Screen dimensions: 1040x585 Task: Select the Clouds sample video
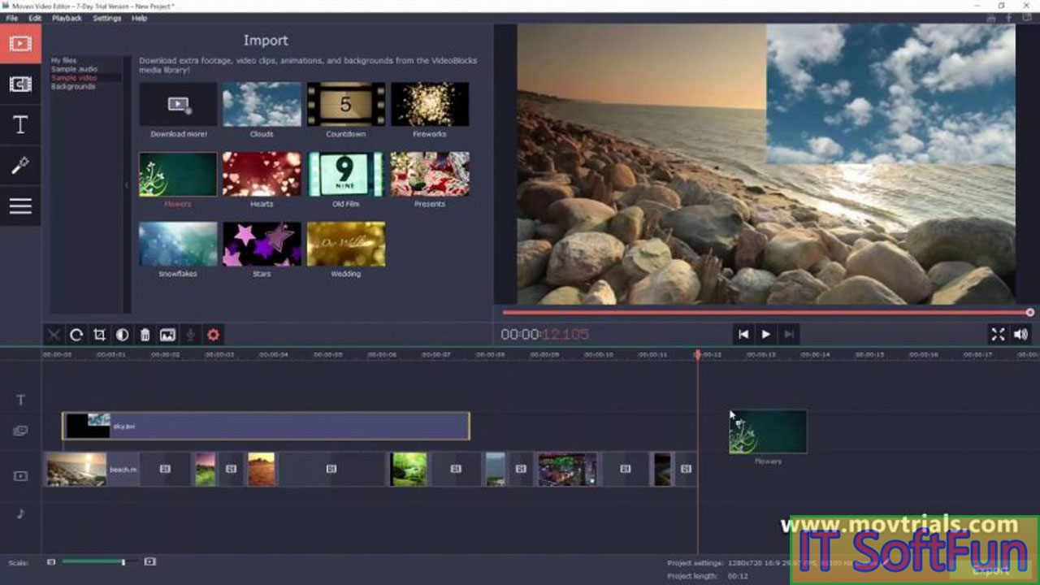(262, 104)
